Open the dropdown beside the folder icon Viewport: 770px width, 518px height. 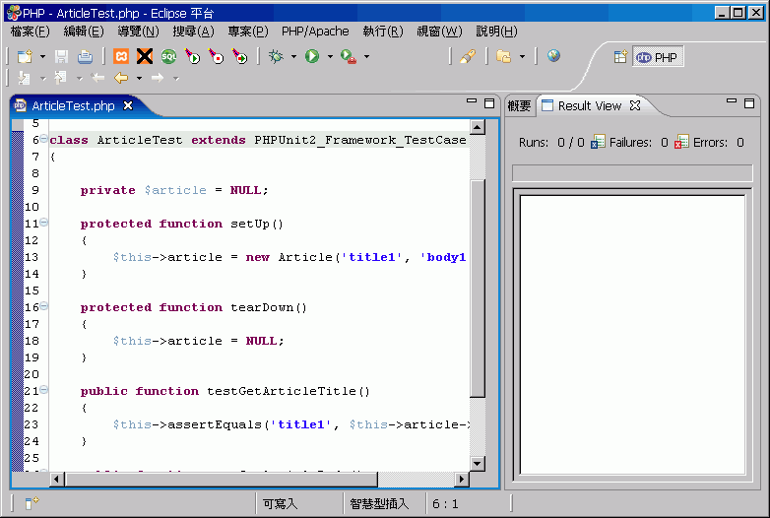(522, 57)
